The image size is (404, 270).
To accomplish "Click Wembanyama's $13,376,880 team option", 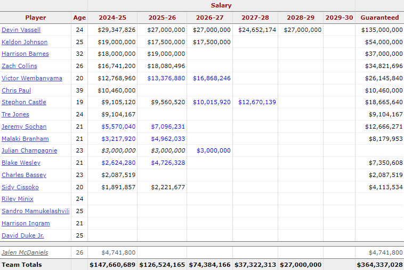I will pyautogui.click(x=166, y=78).
